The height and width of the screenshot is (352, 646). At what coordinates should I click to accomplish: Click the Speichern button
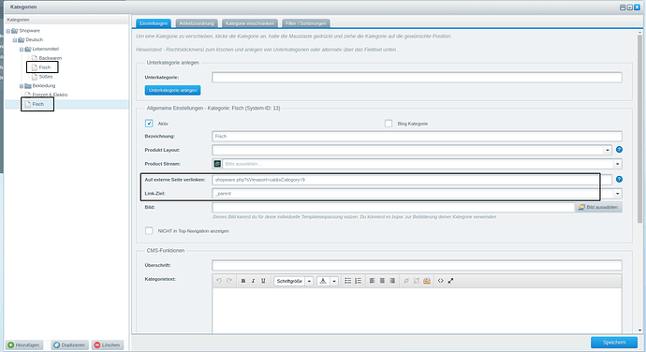[x=614, y=342]
